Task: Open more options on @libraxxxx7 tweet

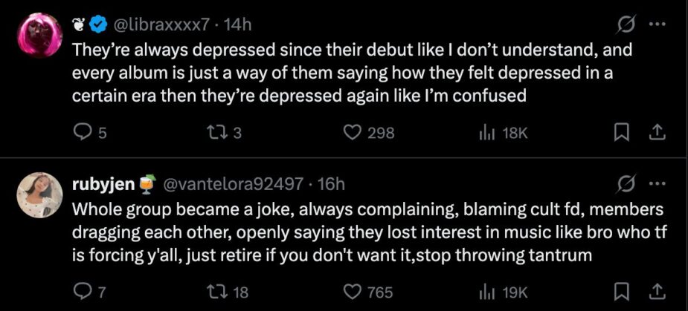Action: [x=657, y=24]
